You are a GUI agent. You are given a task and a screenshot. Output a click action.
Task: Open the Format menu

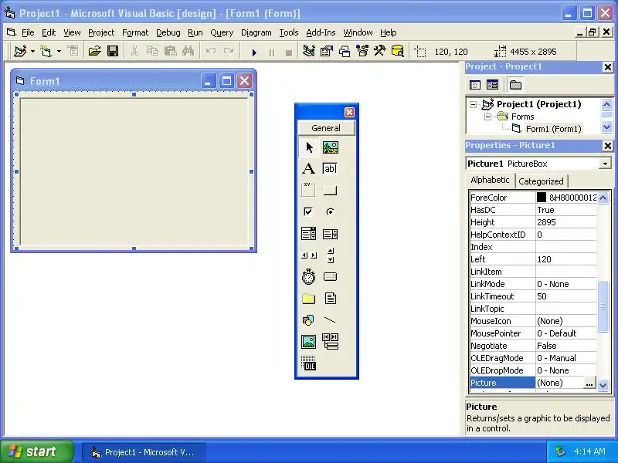coord(135,32)
